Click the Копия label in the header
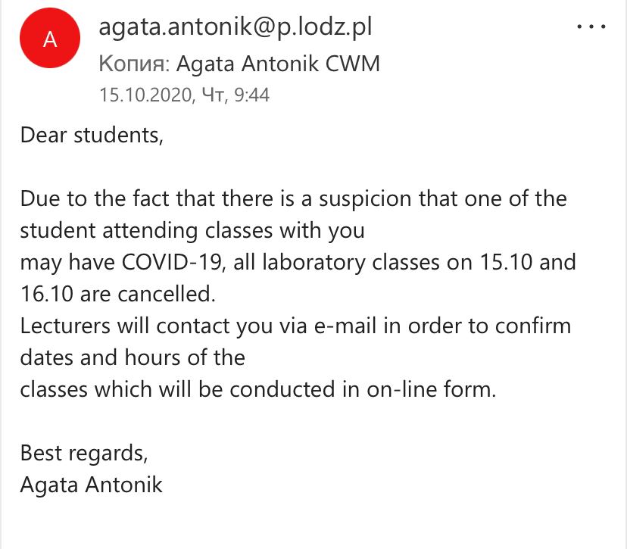 [x=134, y=64]
